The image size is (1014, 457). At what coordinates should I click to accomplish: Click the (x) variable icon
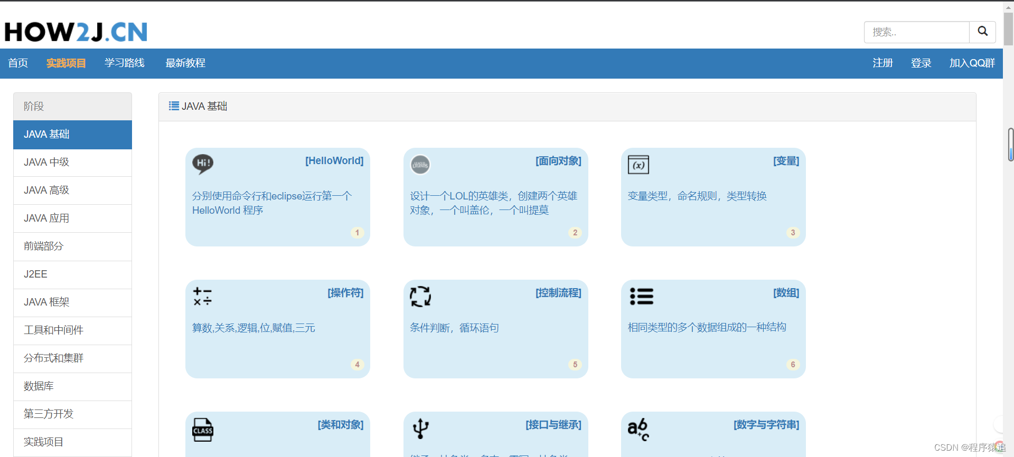tap(639, 165)
